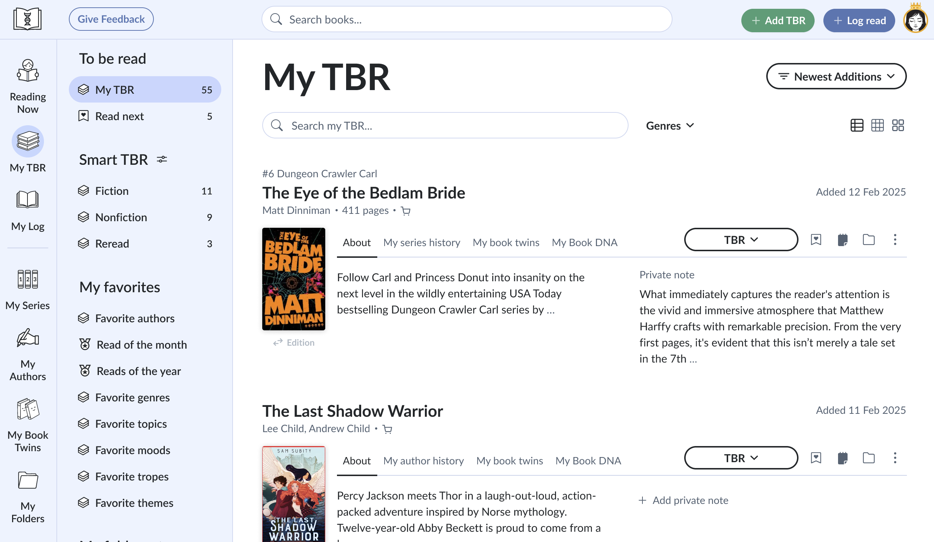934x542 pixels.
Task: Add The Last Shadow Warrior to folder
Action: pos(868,458)
